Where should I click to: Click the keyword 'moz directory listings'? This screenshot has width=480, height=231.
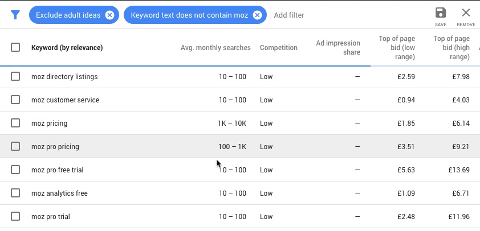(x=64, y=77)
